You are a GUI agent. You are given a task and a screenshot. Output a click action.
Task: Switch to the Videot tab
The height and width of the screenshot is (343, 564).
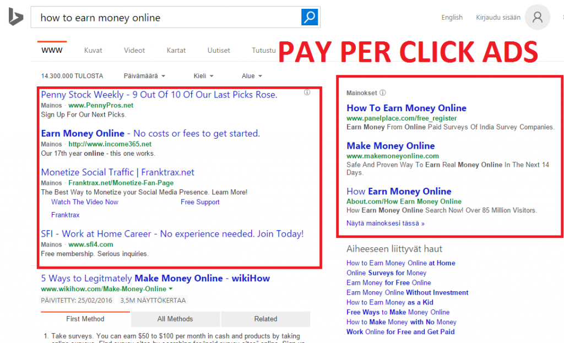pos(134,50)
